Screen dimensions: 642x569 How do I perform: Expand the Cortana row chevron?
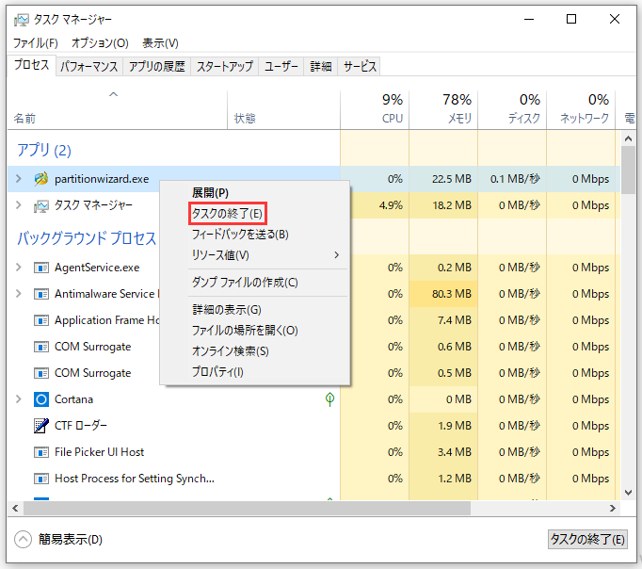point(19,399)
